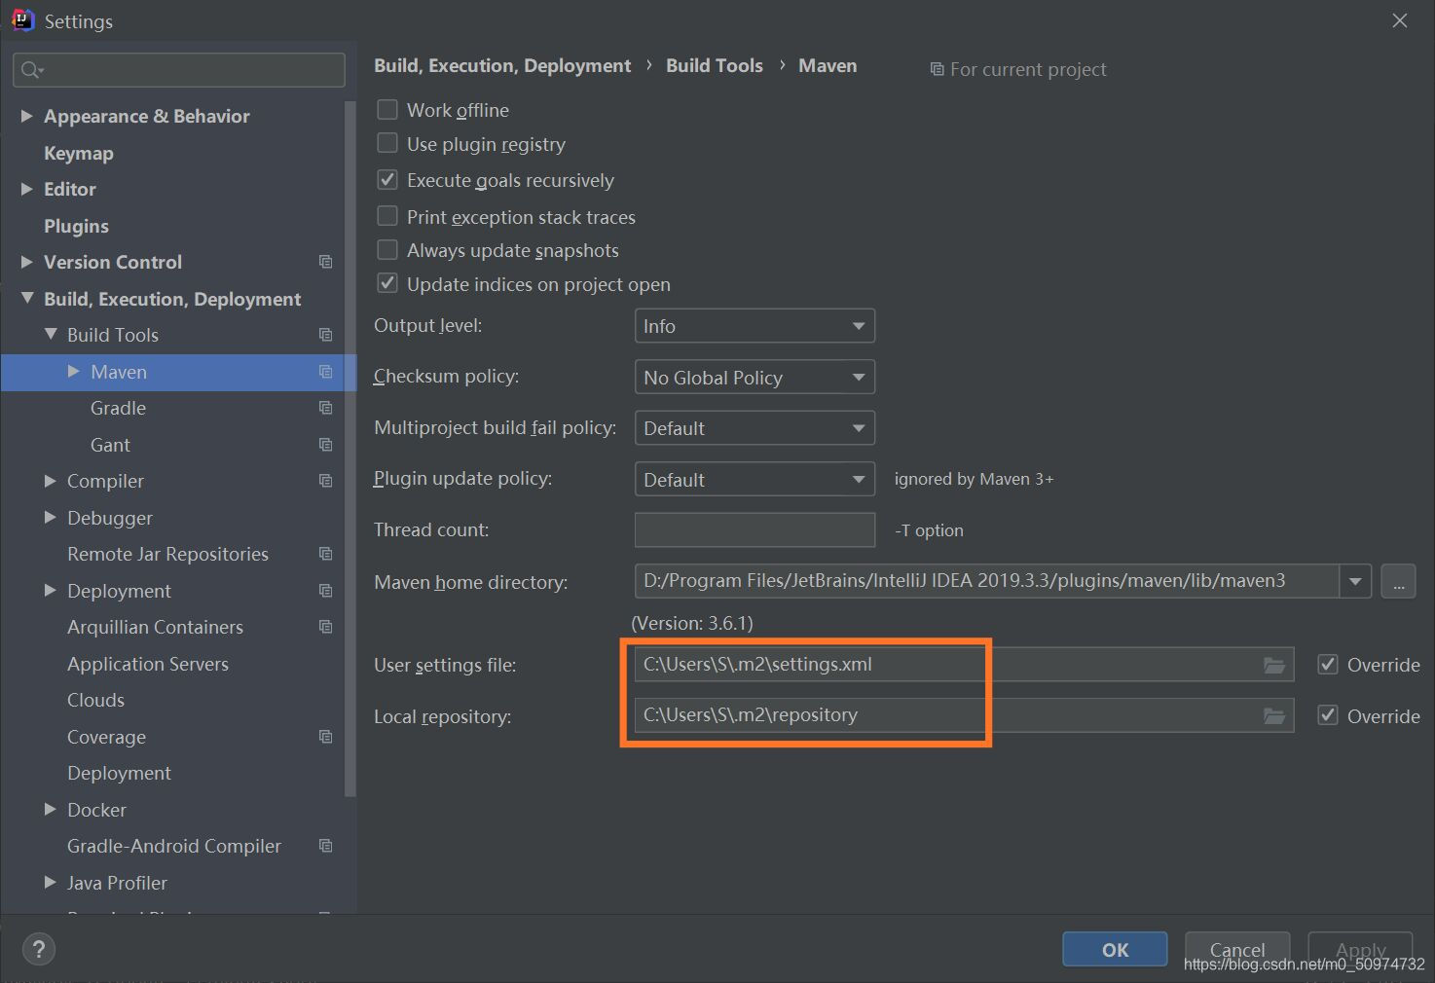The height and width of the screenshot is (983, 1435).
Task: Click 'Build Tools' in the breadcrumb
Action: pyautogui.click(x=715, y=65)
